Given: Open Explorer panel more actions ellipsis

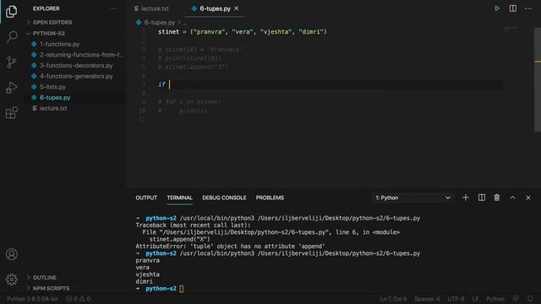Looking at the screenshot, I should [112, 8].
